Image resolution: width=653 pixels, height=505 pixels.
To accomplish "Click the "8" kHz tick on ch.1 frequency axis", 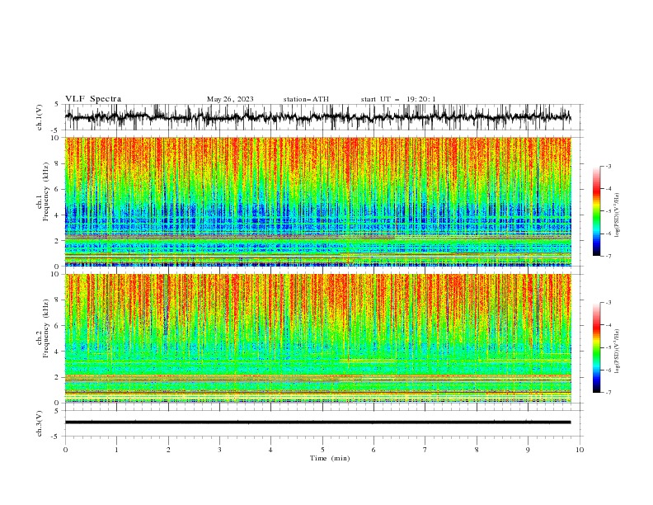I will click(58, 163).
